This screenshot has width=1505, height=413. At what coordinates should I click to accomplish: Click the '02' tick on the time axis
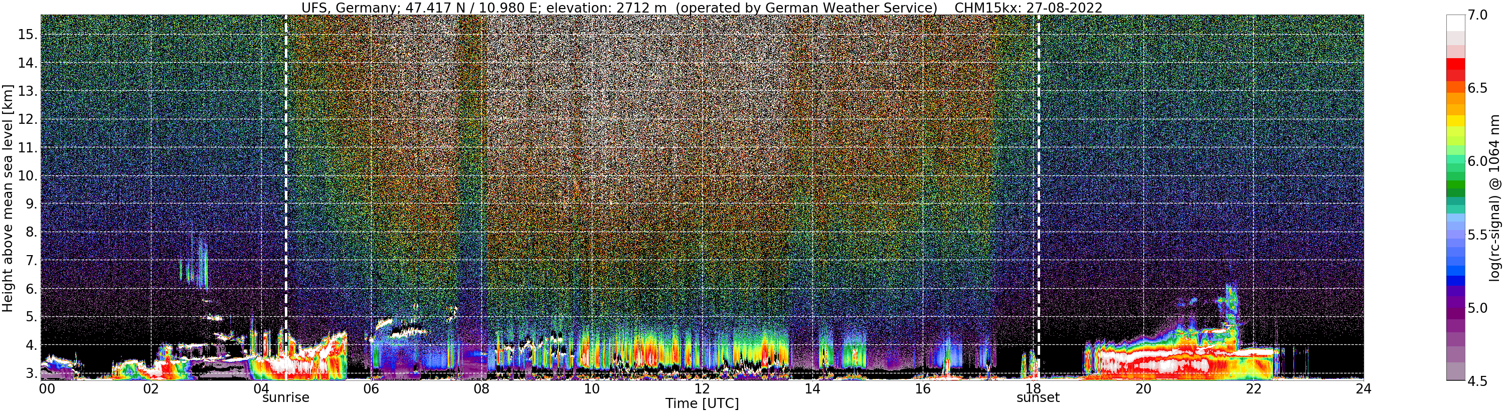(151, 388)
